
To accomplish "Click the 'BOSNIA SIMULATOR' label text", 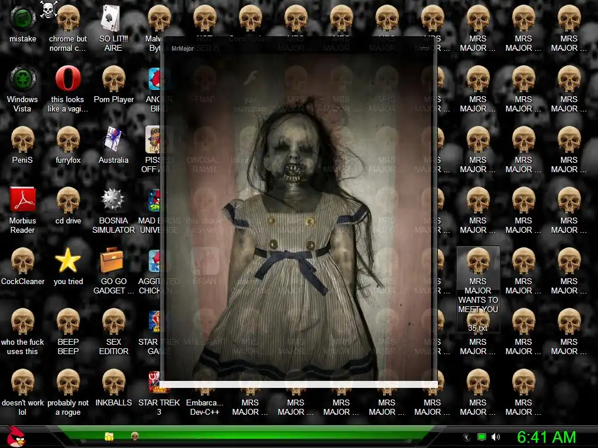I will (x=113, y=225).
